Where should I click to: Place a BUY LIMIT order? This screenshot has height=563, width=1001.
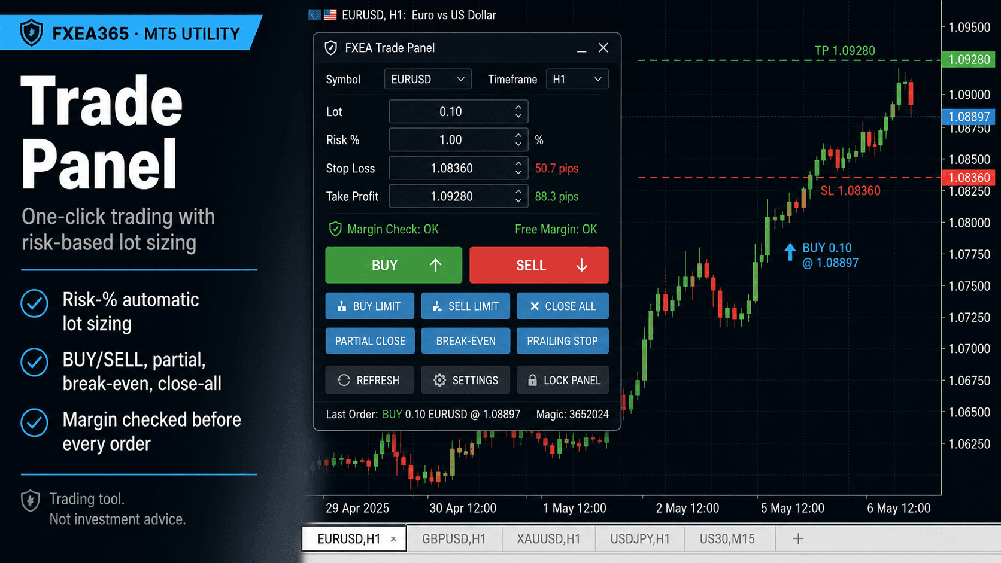(x=369, y=306)
